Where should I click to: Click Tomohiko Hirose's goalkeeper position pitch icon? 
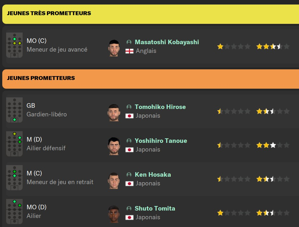coord(14,110)
